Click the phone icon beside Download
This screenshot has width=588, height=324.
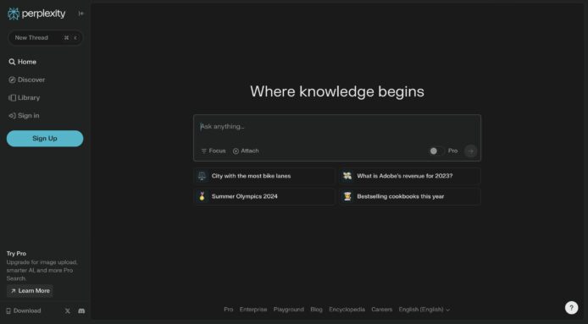pyautogui.click(x=8, y=311)
